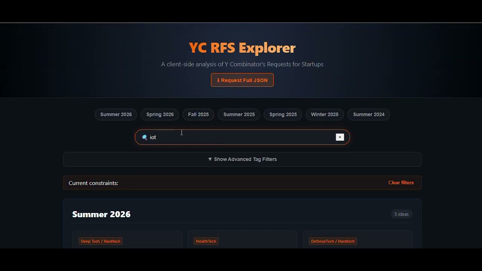This screenshot has width=482, height=271.
Task: Select the Winter 2025 batch filter
Action: [x=325, y=114]
